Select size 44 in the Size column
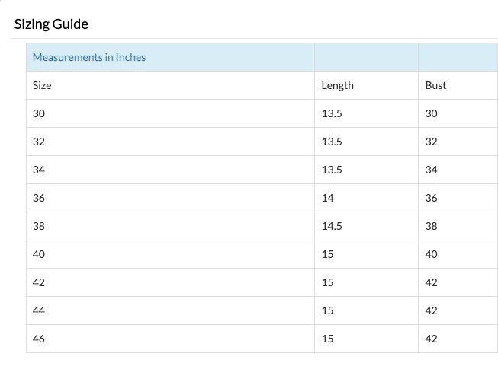Image resolution: width=498 pixels, height=382 pixels. [x=39, y=310]
